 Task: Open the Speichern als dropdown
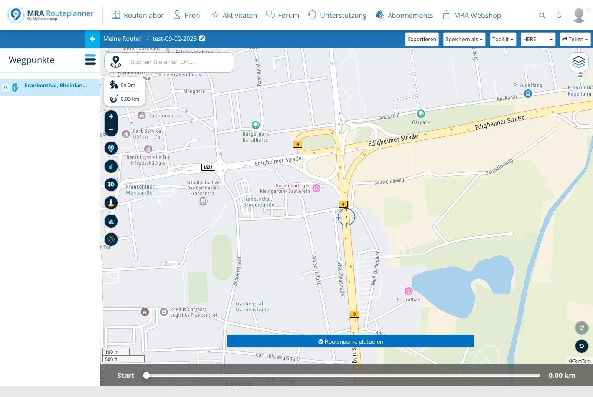tap(464, 39)
